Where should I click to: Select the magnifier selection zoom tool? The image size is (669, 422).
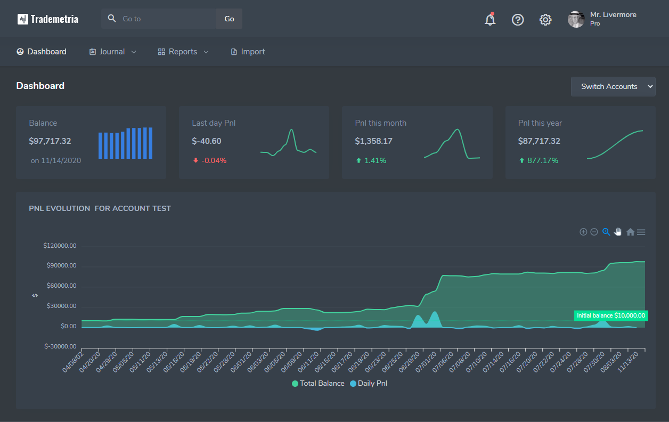[x=606, y=232]
